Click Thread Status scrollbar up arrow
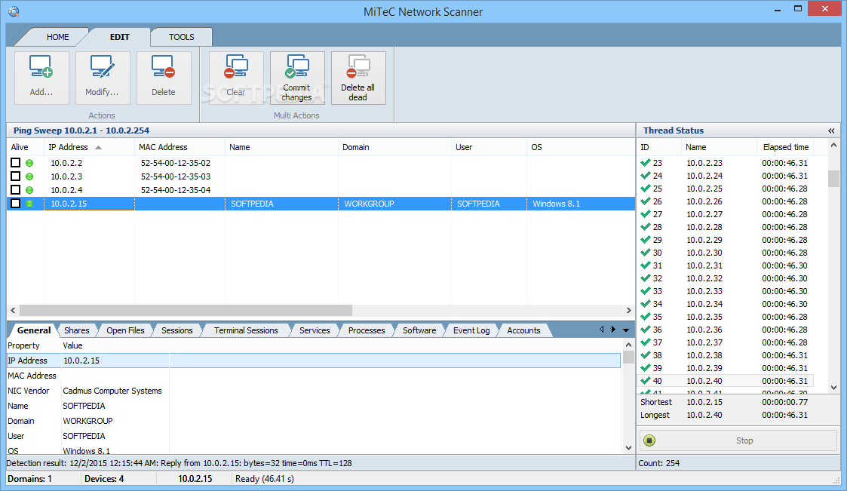 (833, 146)
